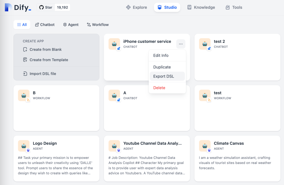Open the Climate Canvas agent card

237,158
